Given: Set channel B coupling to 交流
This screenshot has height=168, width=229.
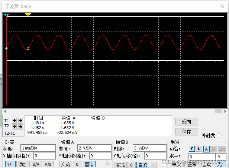Looking at the screenshot, I should click(x=120, y=165).
